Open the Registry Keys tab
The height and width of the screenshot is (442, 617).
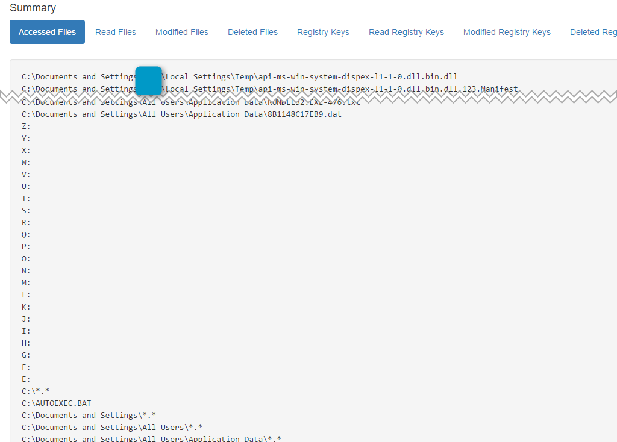(323, 32)
